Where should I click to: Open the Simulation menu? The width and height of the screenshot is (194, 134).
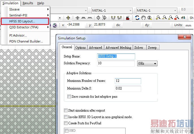(10, 3)
